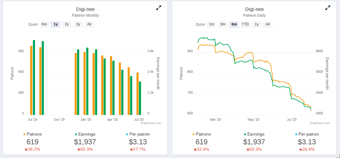Toggle Per patron series in Daily legend
Viewport: 340px width, 158px height.
[307, 134]
